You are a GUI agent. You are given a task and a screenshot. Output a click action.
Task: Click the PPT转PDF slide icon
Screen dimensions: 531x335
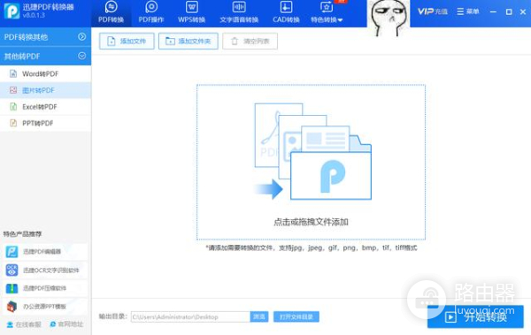tap(13, 123)
